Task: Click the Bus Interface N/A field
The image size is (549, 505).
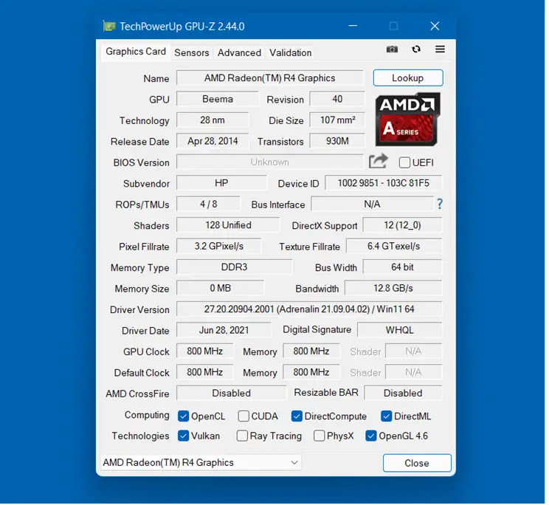Action: tap(372, 205)
